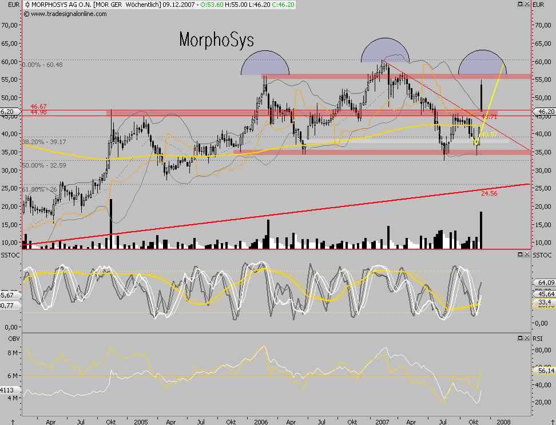Click the up arrow below the OBV axis
Screen dimensions: 556x425
coord(13,422)
